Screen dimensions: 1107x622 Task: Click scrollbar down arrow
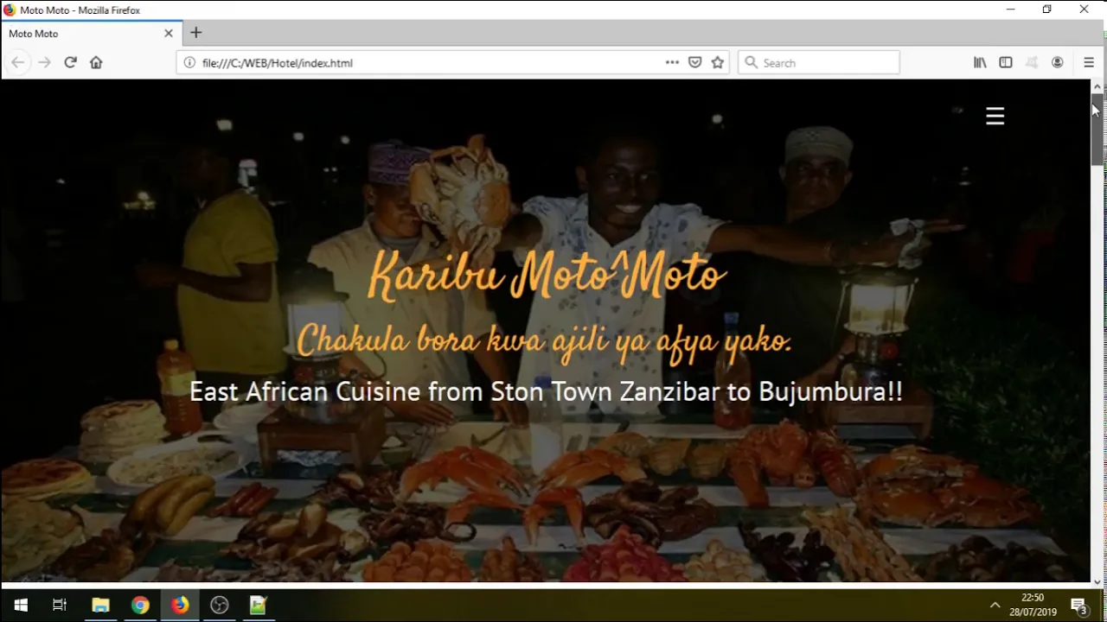pyautogui.click(x=1097, y=582)
